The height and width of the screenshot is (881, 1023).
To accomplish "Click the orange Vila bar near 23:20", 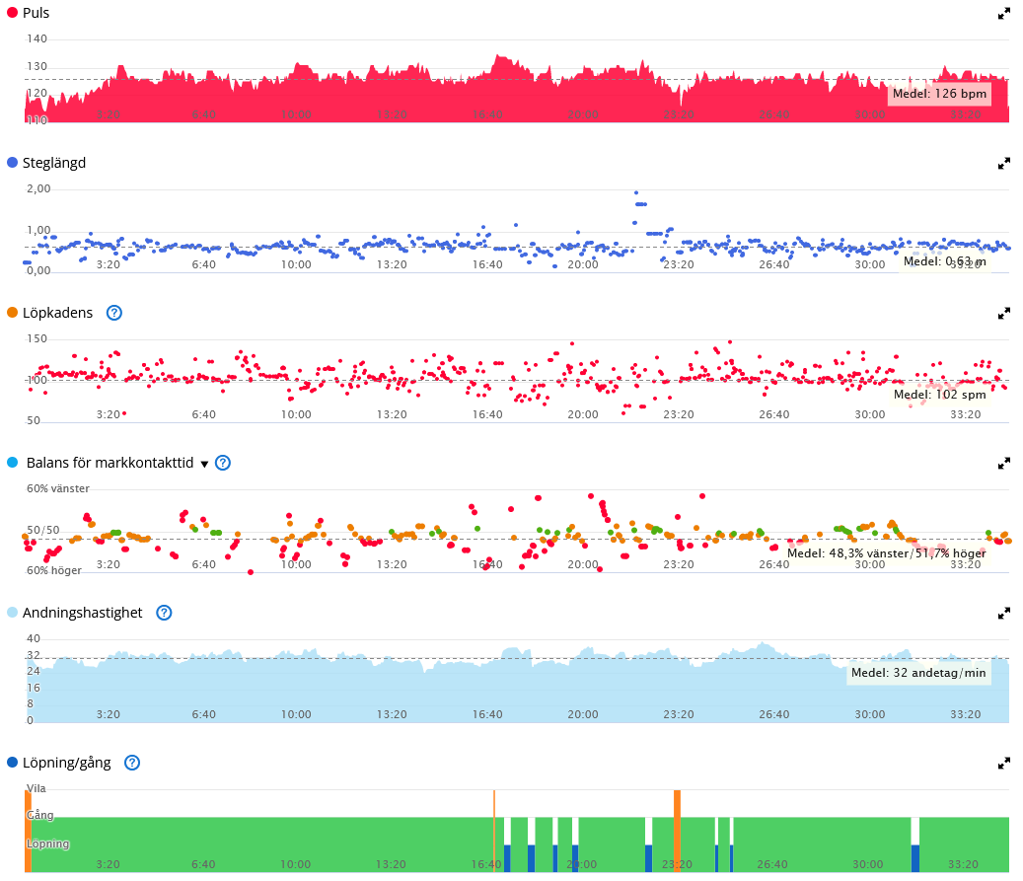I will coord(677,832).
